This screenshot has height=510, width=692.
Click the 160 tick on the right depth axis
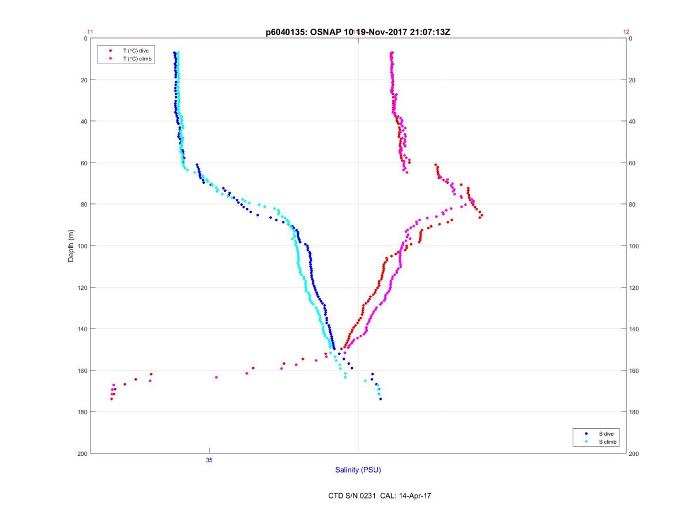635,371
